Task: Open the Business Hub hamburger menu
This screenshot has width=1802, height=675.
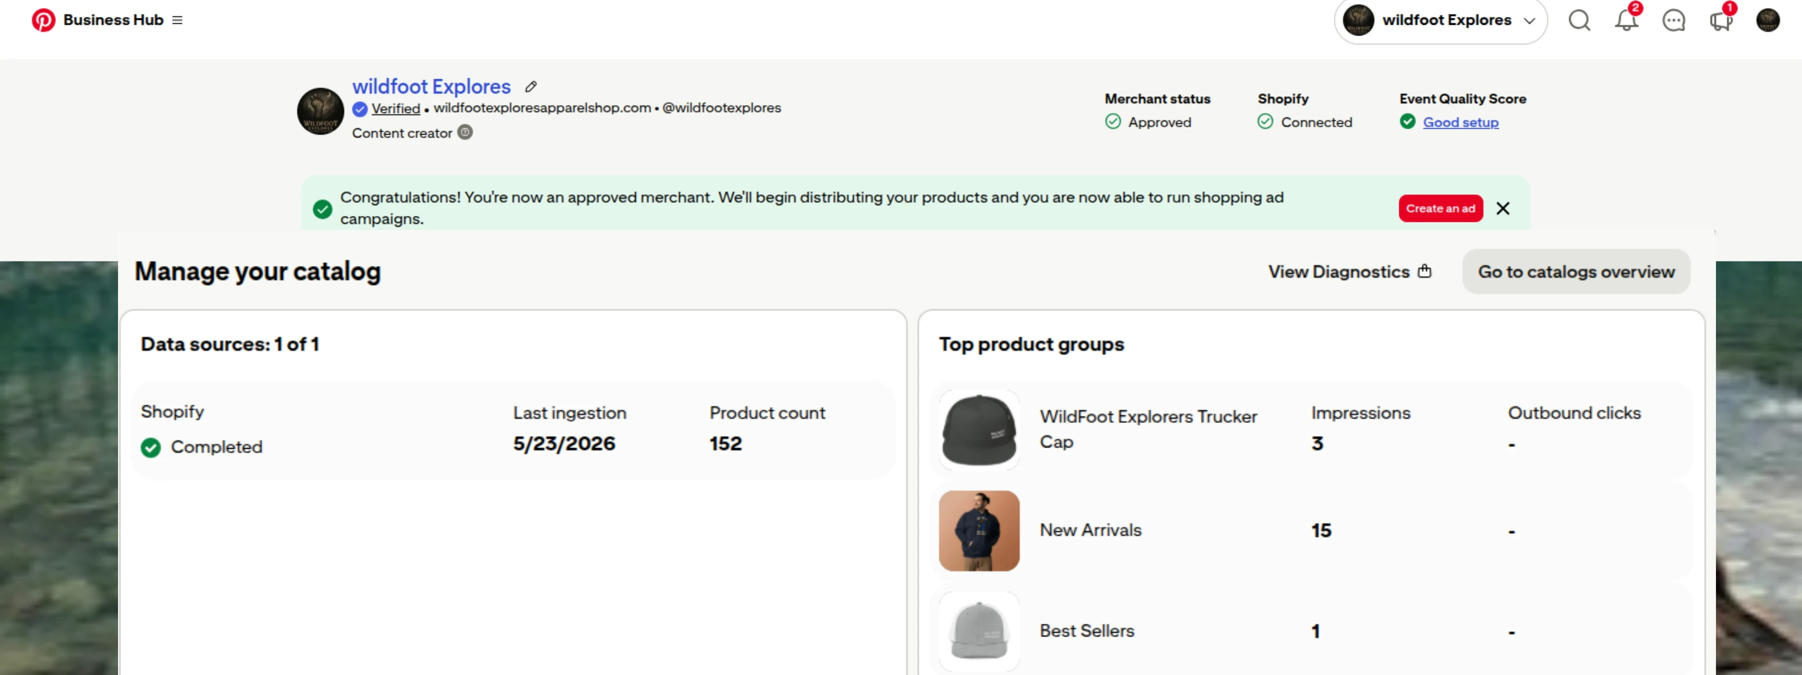Action: click(177, 20)
